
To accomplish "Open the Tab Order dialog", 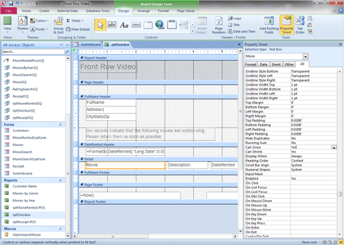I will [300, 25].
